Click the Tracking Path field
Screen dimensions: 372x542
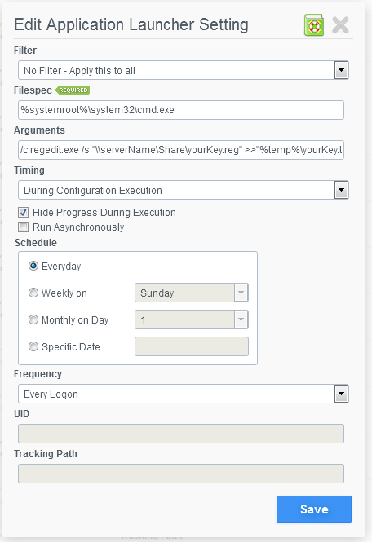[181, 474]
